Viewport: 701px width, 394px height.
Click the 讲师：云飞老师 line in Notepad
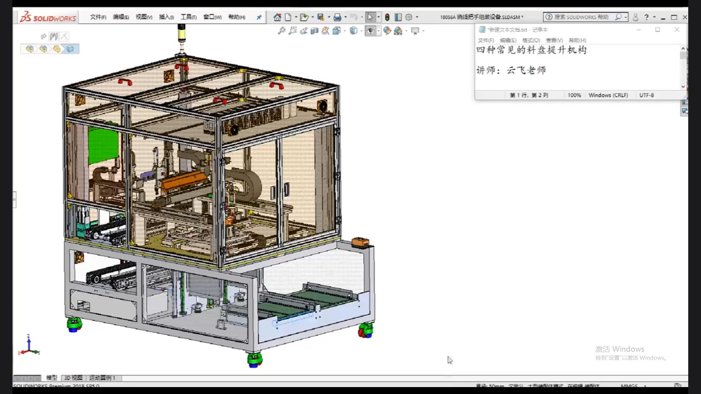point(511,70)
